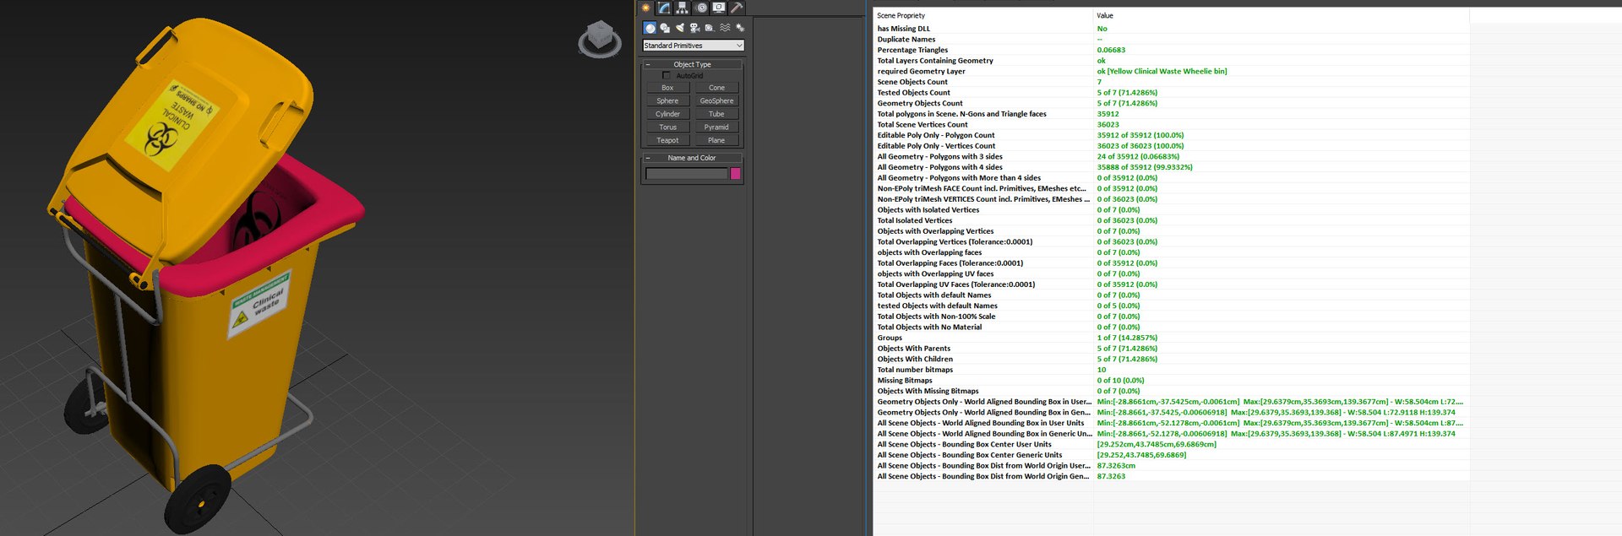The height and width of the screenshot is (536, 1622).
Task: Click the Scene Propriety column header
Action: [x=983, y=15]
